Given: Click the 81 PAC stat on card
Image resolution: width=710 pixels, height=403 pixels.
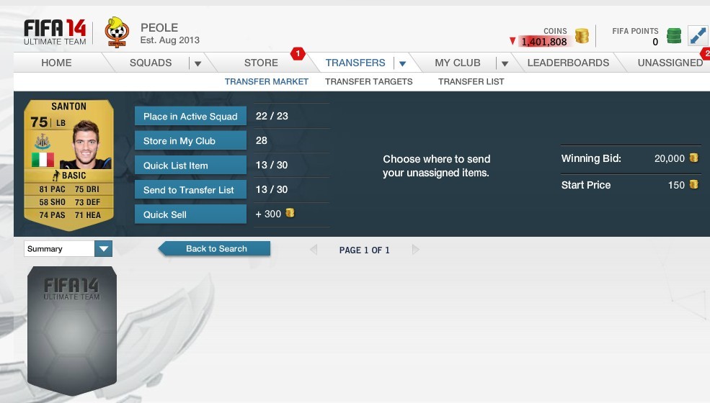Looking at the screenshot, I should [52, 189].
